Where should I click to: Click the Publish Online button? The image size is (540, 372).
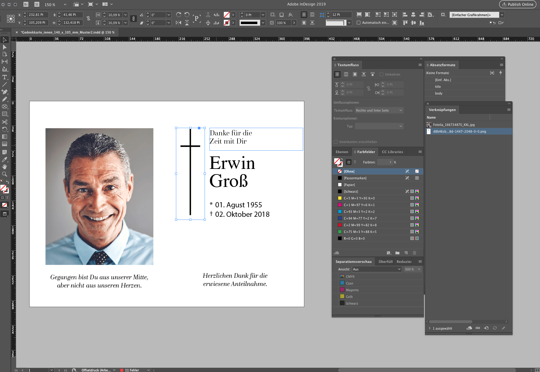(518, 4)
